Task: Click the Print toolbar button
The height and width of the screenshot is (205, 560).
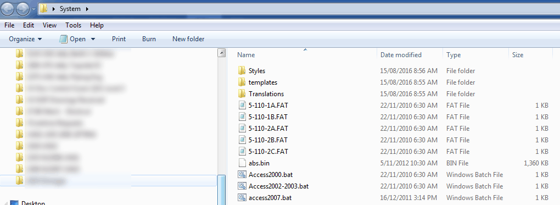Action: point(119,39)
